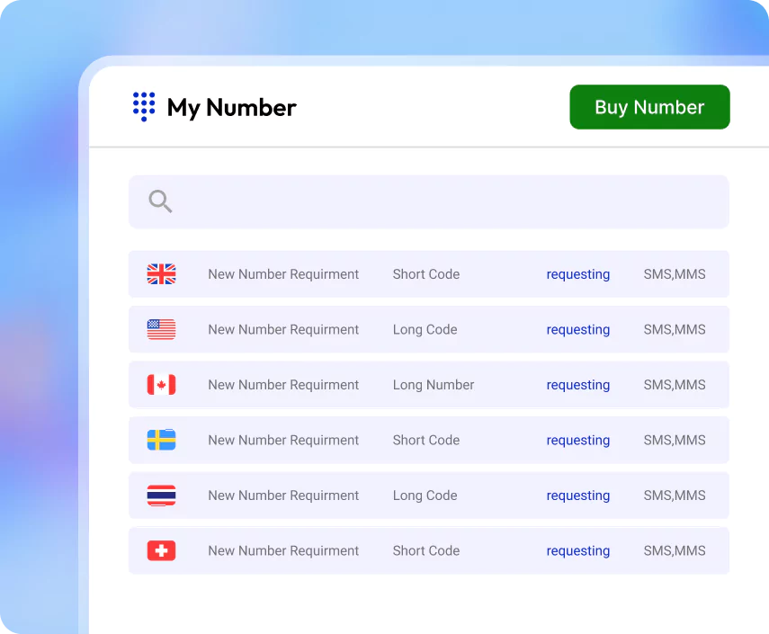This screenshot has width=769, height=634.
Task: Click the Thailand flag icon
Action: tap(161, 495)
